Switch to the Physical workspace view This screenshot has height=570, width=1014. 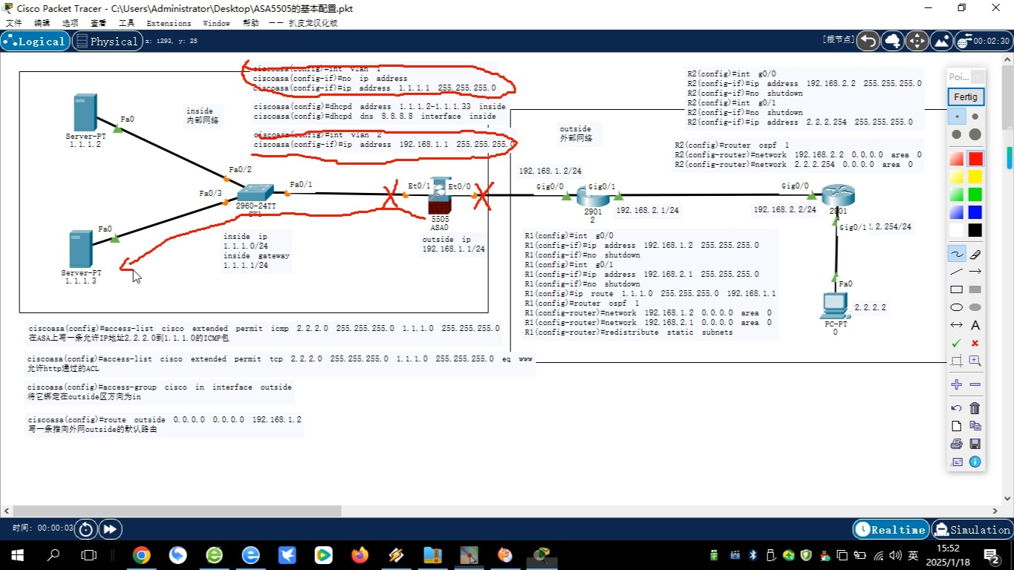coord(106,42)
